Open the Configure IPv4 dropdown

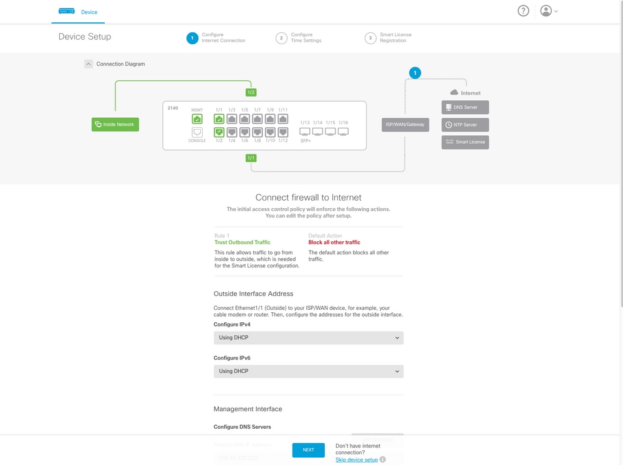click(x=309, y=338)
